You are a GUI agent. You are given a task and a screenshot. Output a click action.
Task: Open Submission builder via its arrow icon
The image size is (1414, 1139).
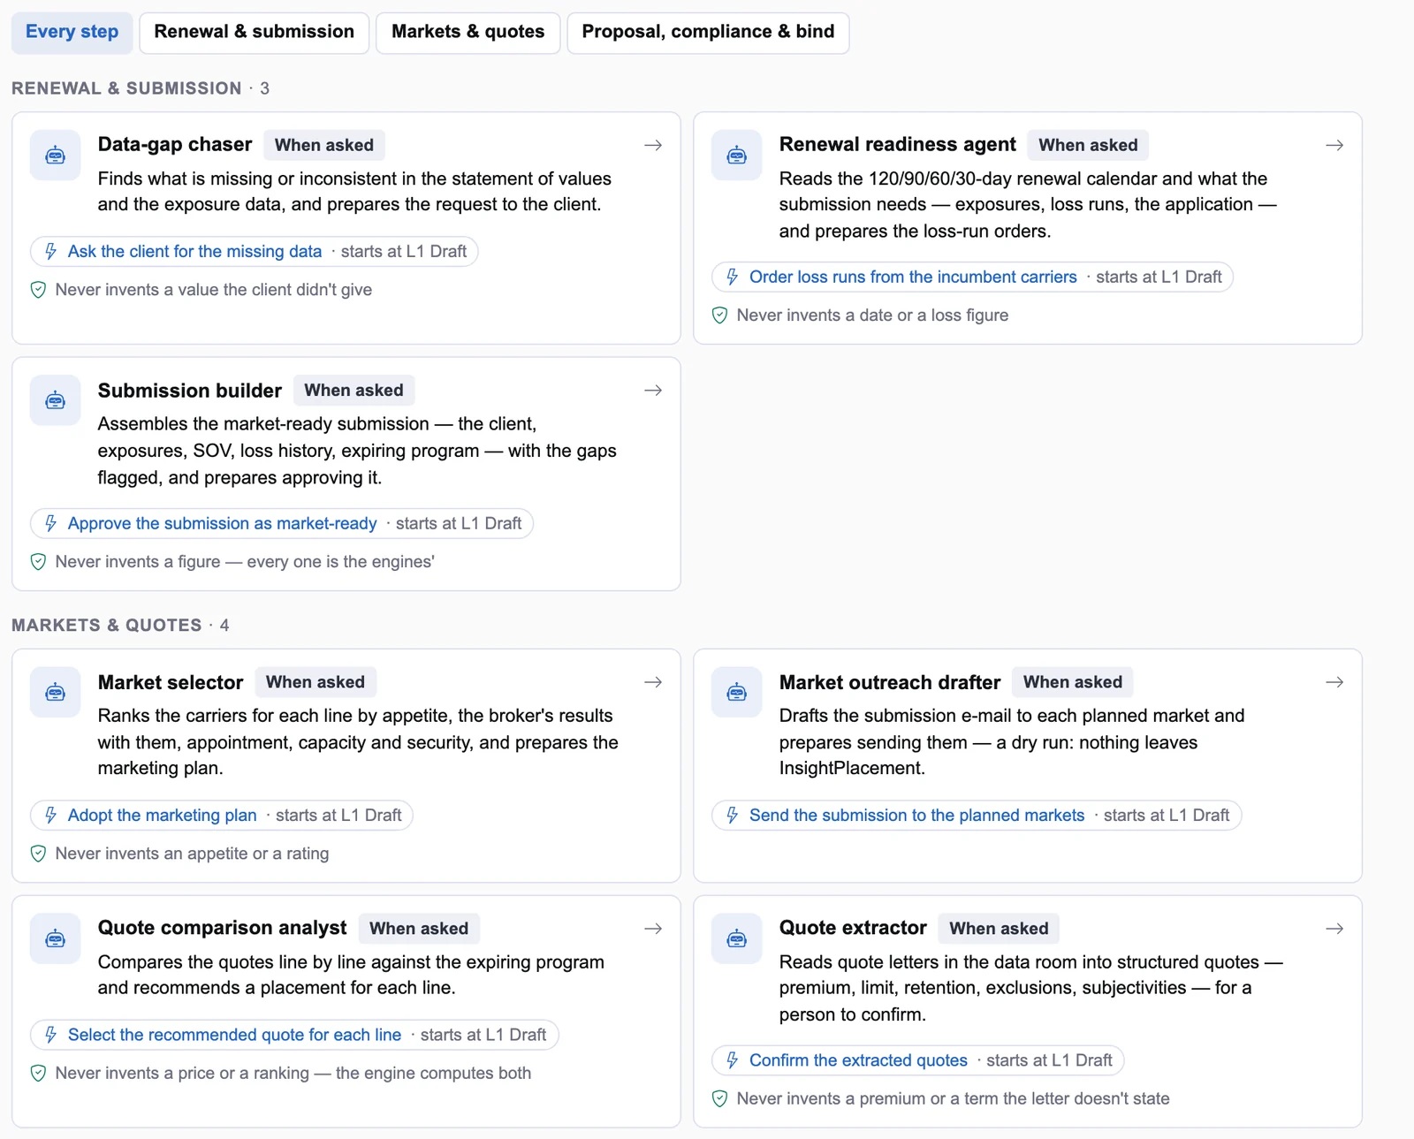[x=653, y=391]
